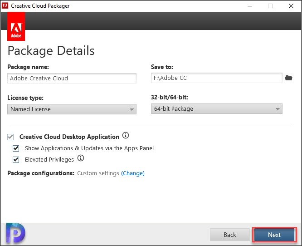302x246 pixels.
Task: Minimize the Creative Cloud Packager window
Action: click(250, 6)
